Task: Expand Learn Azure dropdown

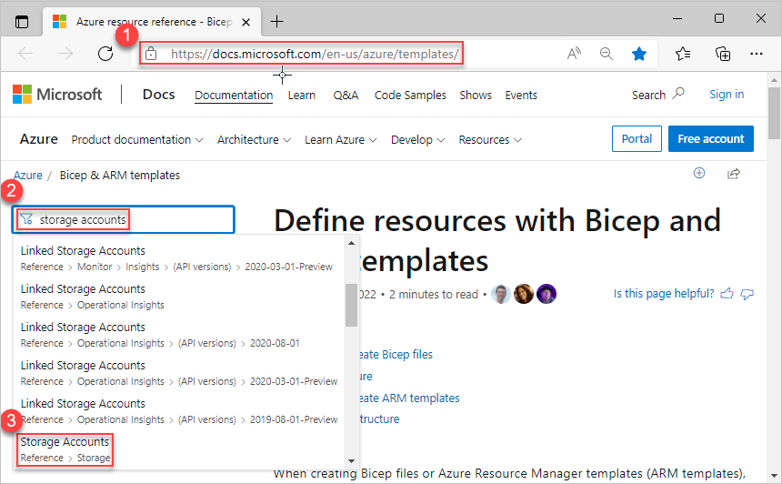Action: (x=341, y=140)
